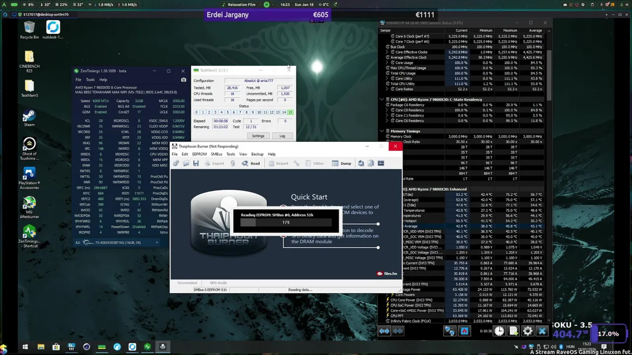Screen dimensions: 632x355
Task: Click the network computers icon in HWiNFO toolbar
Action: click(x=450, y=331)
